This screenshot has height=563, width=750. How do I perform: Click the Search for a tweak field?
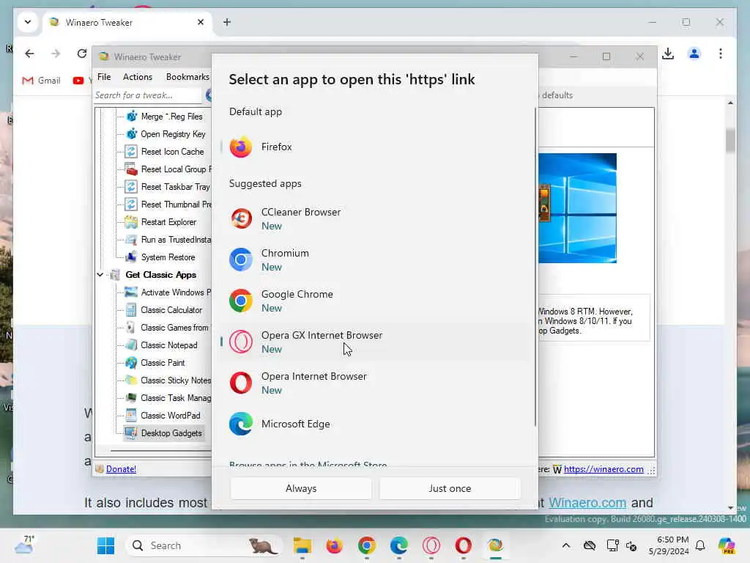[x=147, y=95]
